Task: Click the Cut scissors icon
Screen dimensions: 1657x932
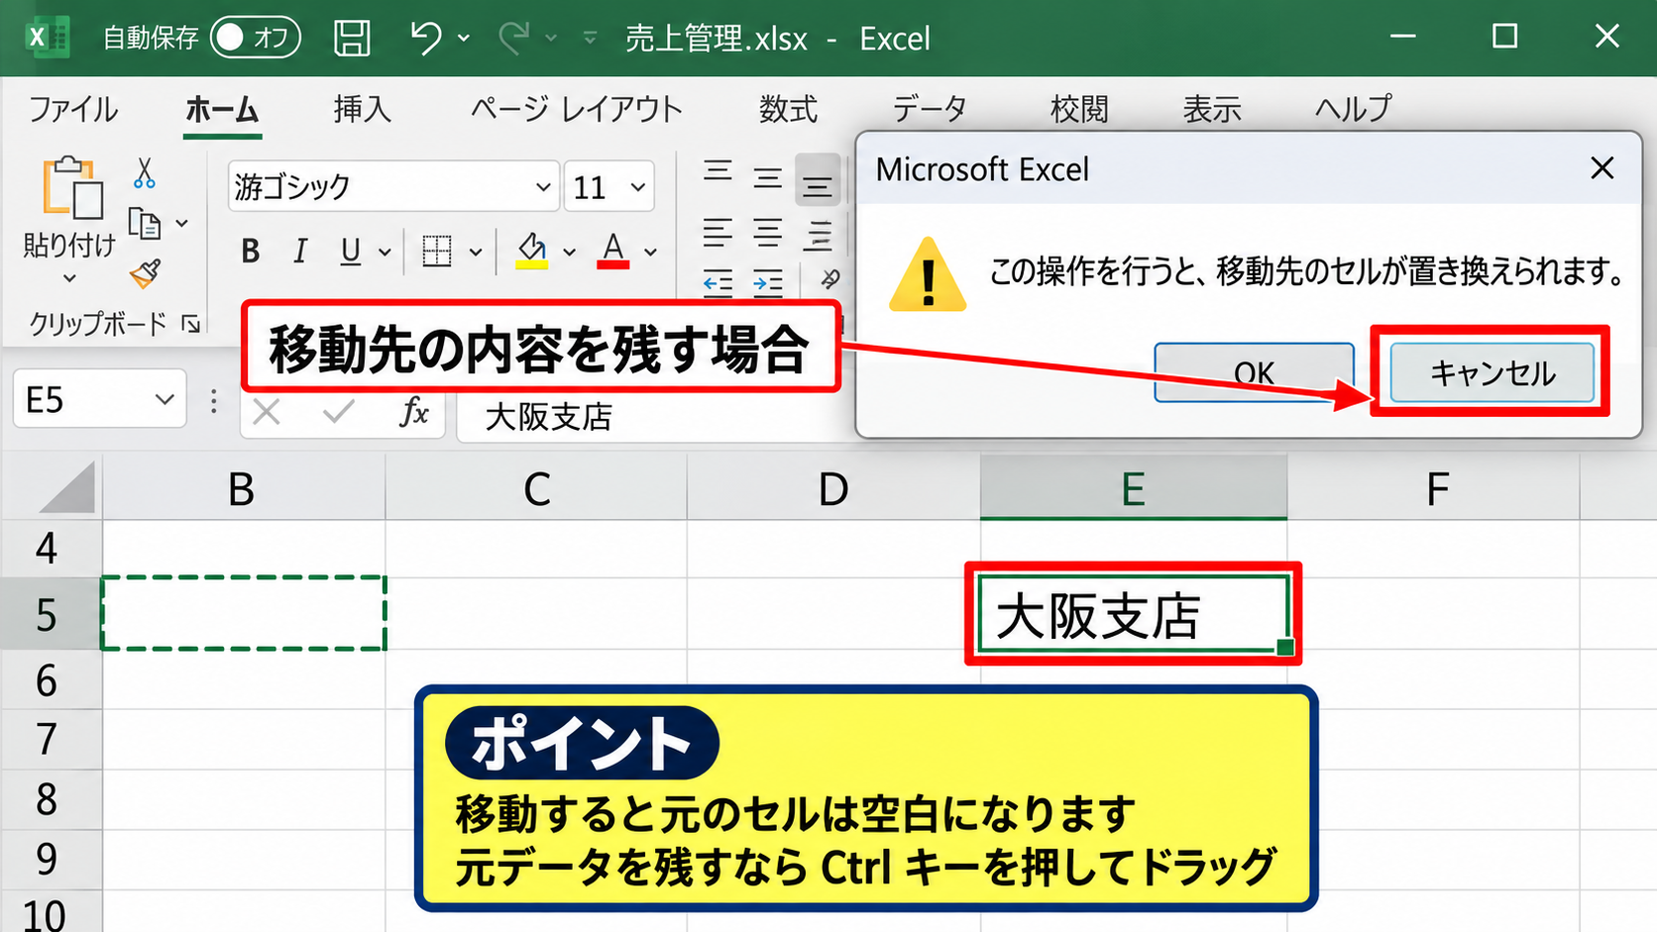Action: point(145,172)
